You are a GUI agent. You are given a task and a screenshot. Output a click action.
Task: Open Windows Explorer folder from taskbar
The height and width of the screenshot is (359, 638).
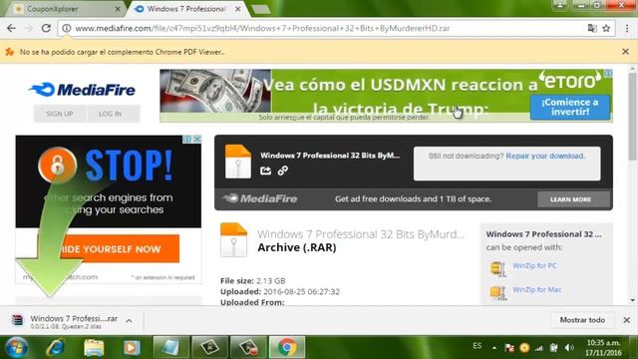[94, 348]
